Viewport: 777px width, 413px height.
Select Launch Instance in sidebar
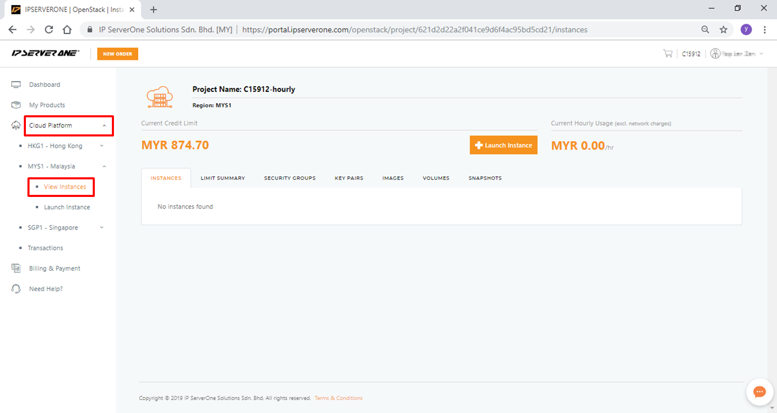tap(67, 207)
